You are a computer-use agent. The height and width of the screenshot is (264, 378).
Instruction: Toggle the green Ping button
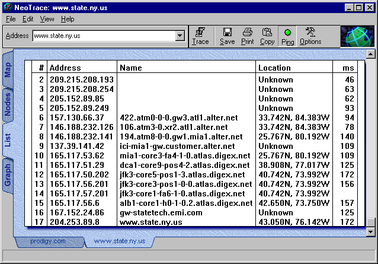point(287,36)
